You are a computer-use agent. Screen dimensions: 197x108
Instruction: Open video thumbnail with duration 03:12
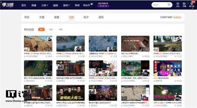coord(103,93)
